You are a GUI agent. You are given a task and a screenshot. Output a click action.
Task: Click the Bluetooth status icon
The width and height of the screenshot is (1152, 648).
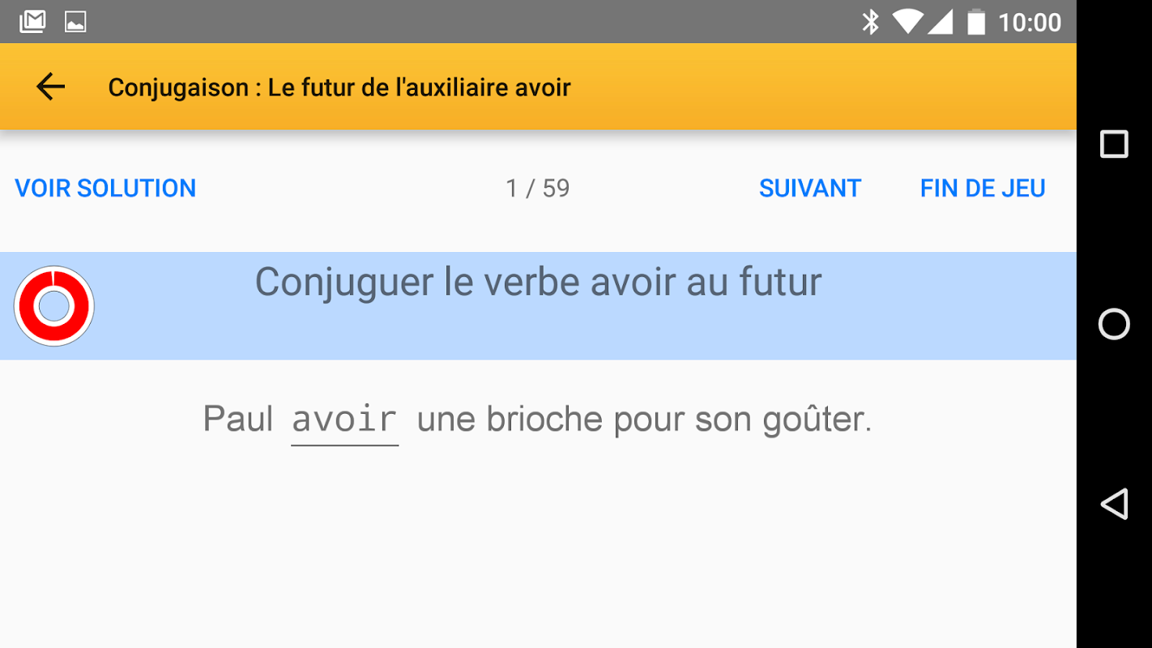coord(870,22)
